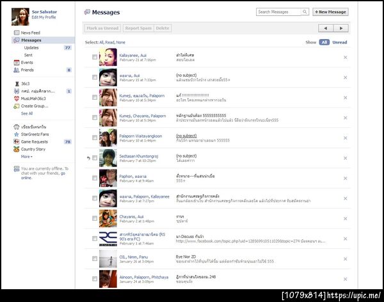Tick the checkbox for Kumeji, Chayanis, Palaporn message
This screenshot has height=302, width=384.
pyautogui.click(x=95, y=118)
